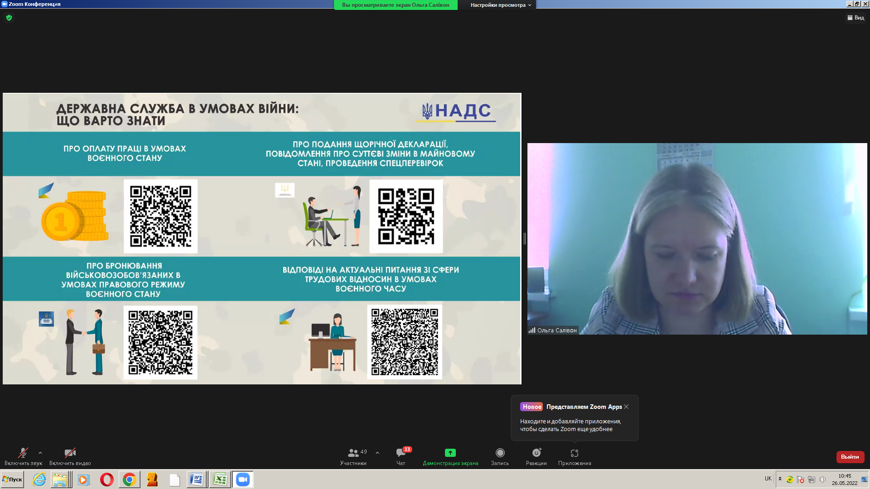Image resolution: width=870 pixels, height=489 pixels.
Task: Launch Internet Explorer from taskbar
Action: pyautogui.click(x=39, y=479)
